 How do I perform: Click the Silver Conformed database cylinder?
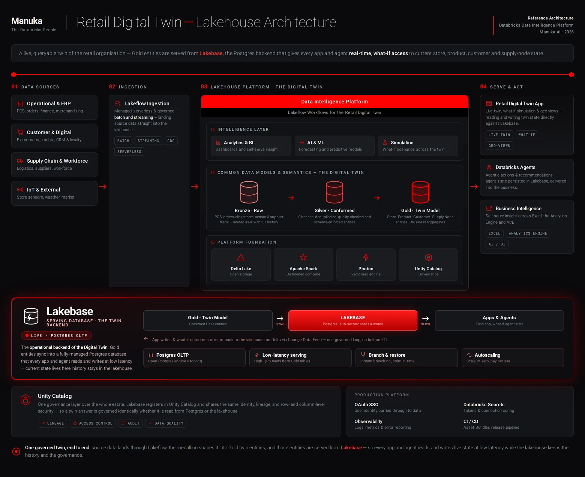pyautogui.click(x=334, y=192)
